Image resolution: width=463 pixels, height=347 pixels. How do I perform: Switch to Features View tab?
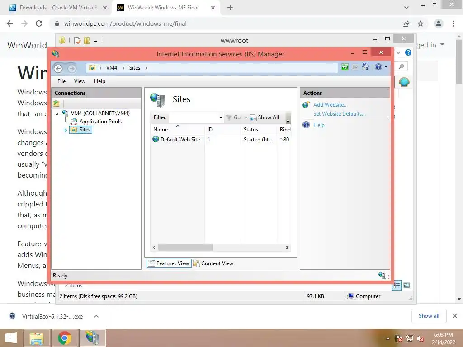pyautogui.click(x=169, y=263)
